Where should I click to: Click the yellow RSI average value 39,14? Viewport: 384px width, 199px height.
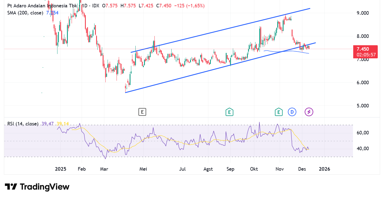pos(63,124)
